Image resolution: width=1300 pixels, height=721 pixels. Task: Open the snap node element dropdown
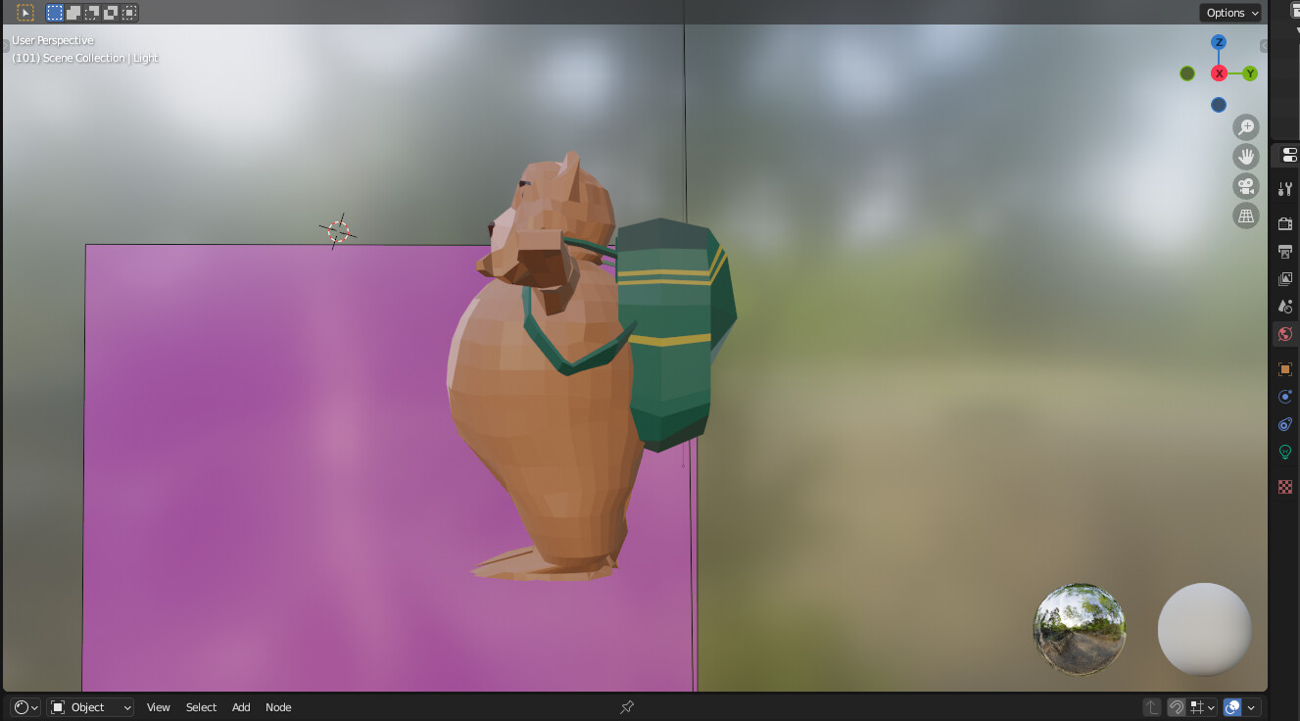coord(1203,707)
